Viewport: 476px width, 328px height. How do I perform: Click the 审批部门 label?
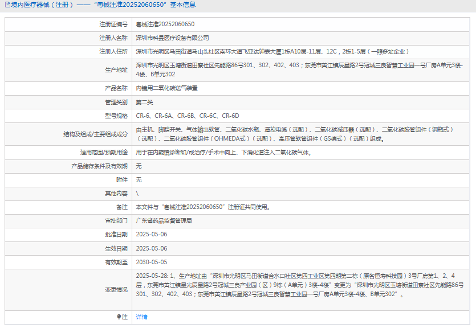click(116, 221)
